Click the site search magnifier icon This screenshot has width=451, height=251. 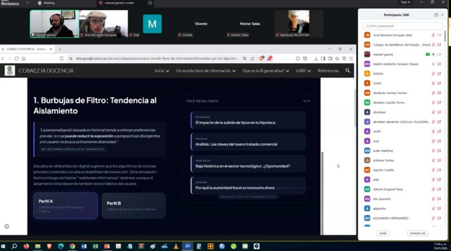[348, 71]
